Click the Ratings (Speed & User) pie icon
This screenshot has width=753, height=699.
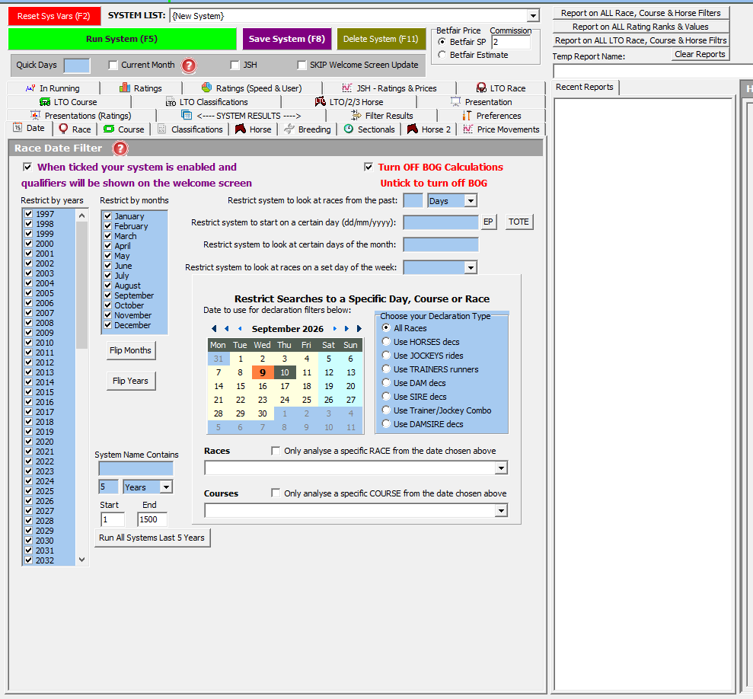(x=206, y=88)
